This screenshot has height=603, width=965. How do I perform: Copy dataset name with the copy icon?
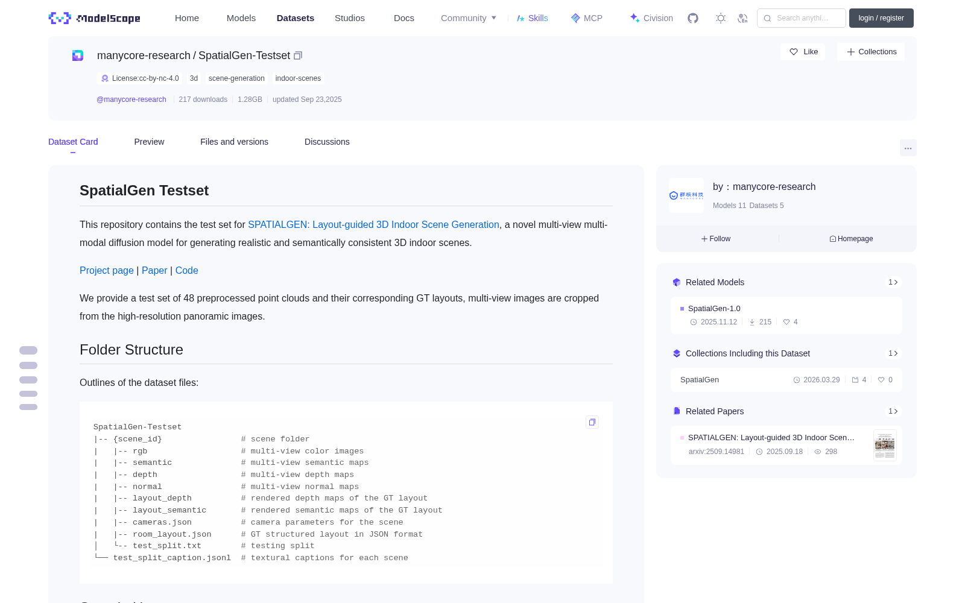pos(298,55)
